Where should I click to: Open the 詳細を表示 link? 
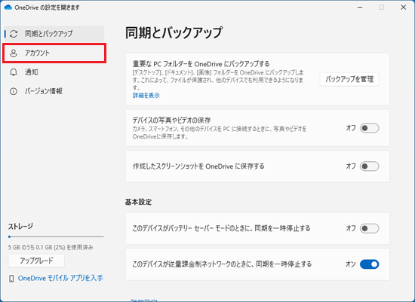[x=146, y=96]
